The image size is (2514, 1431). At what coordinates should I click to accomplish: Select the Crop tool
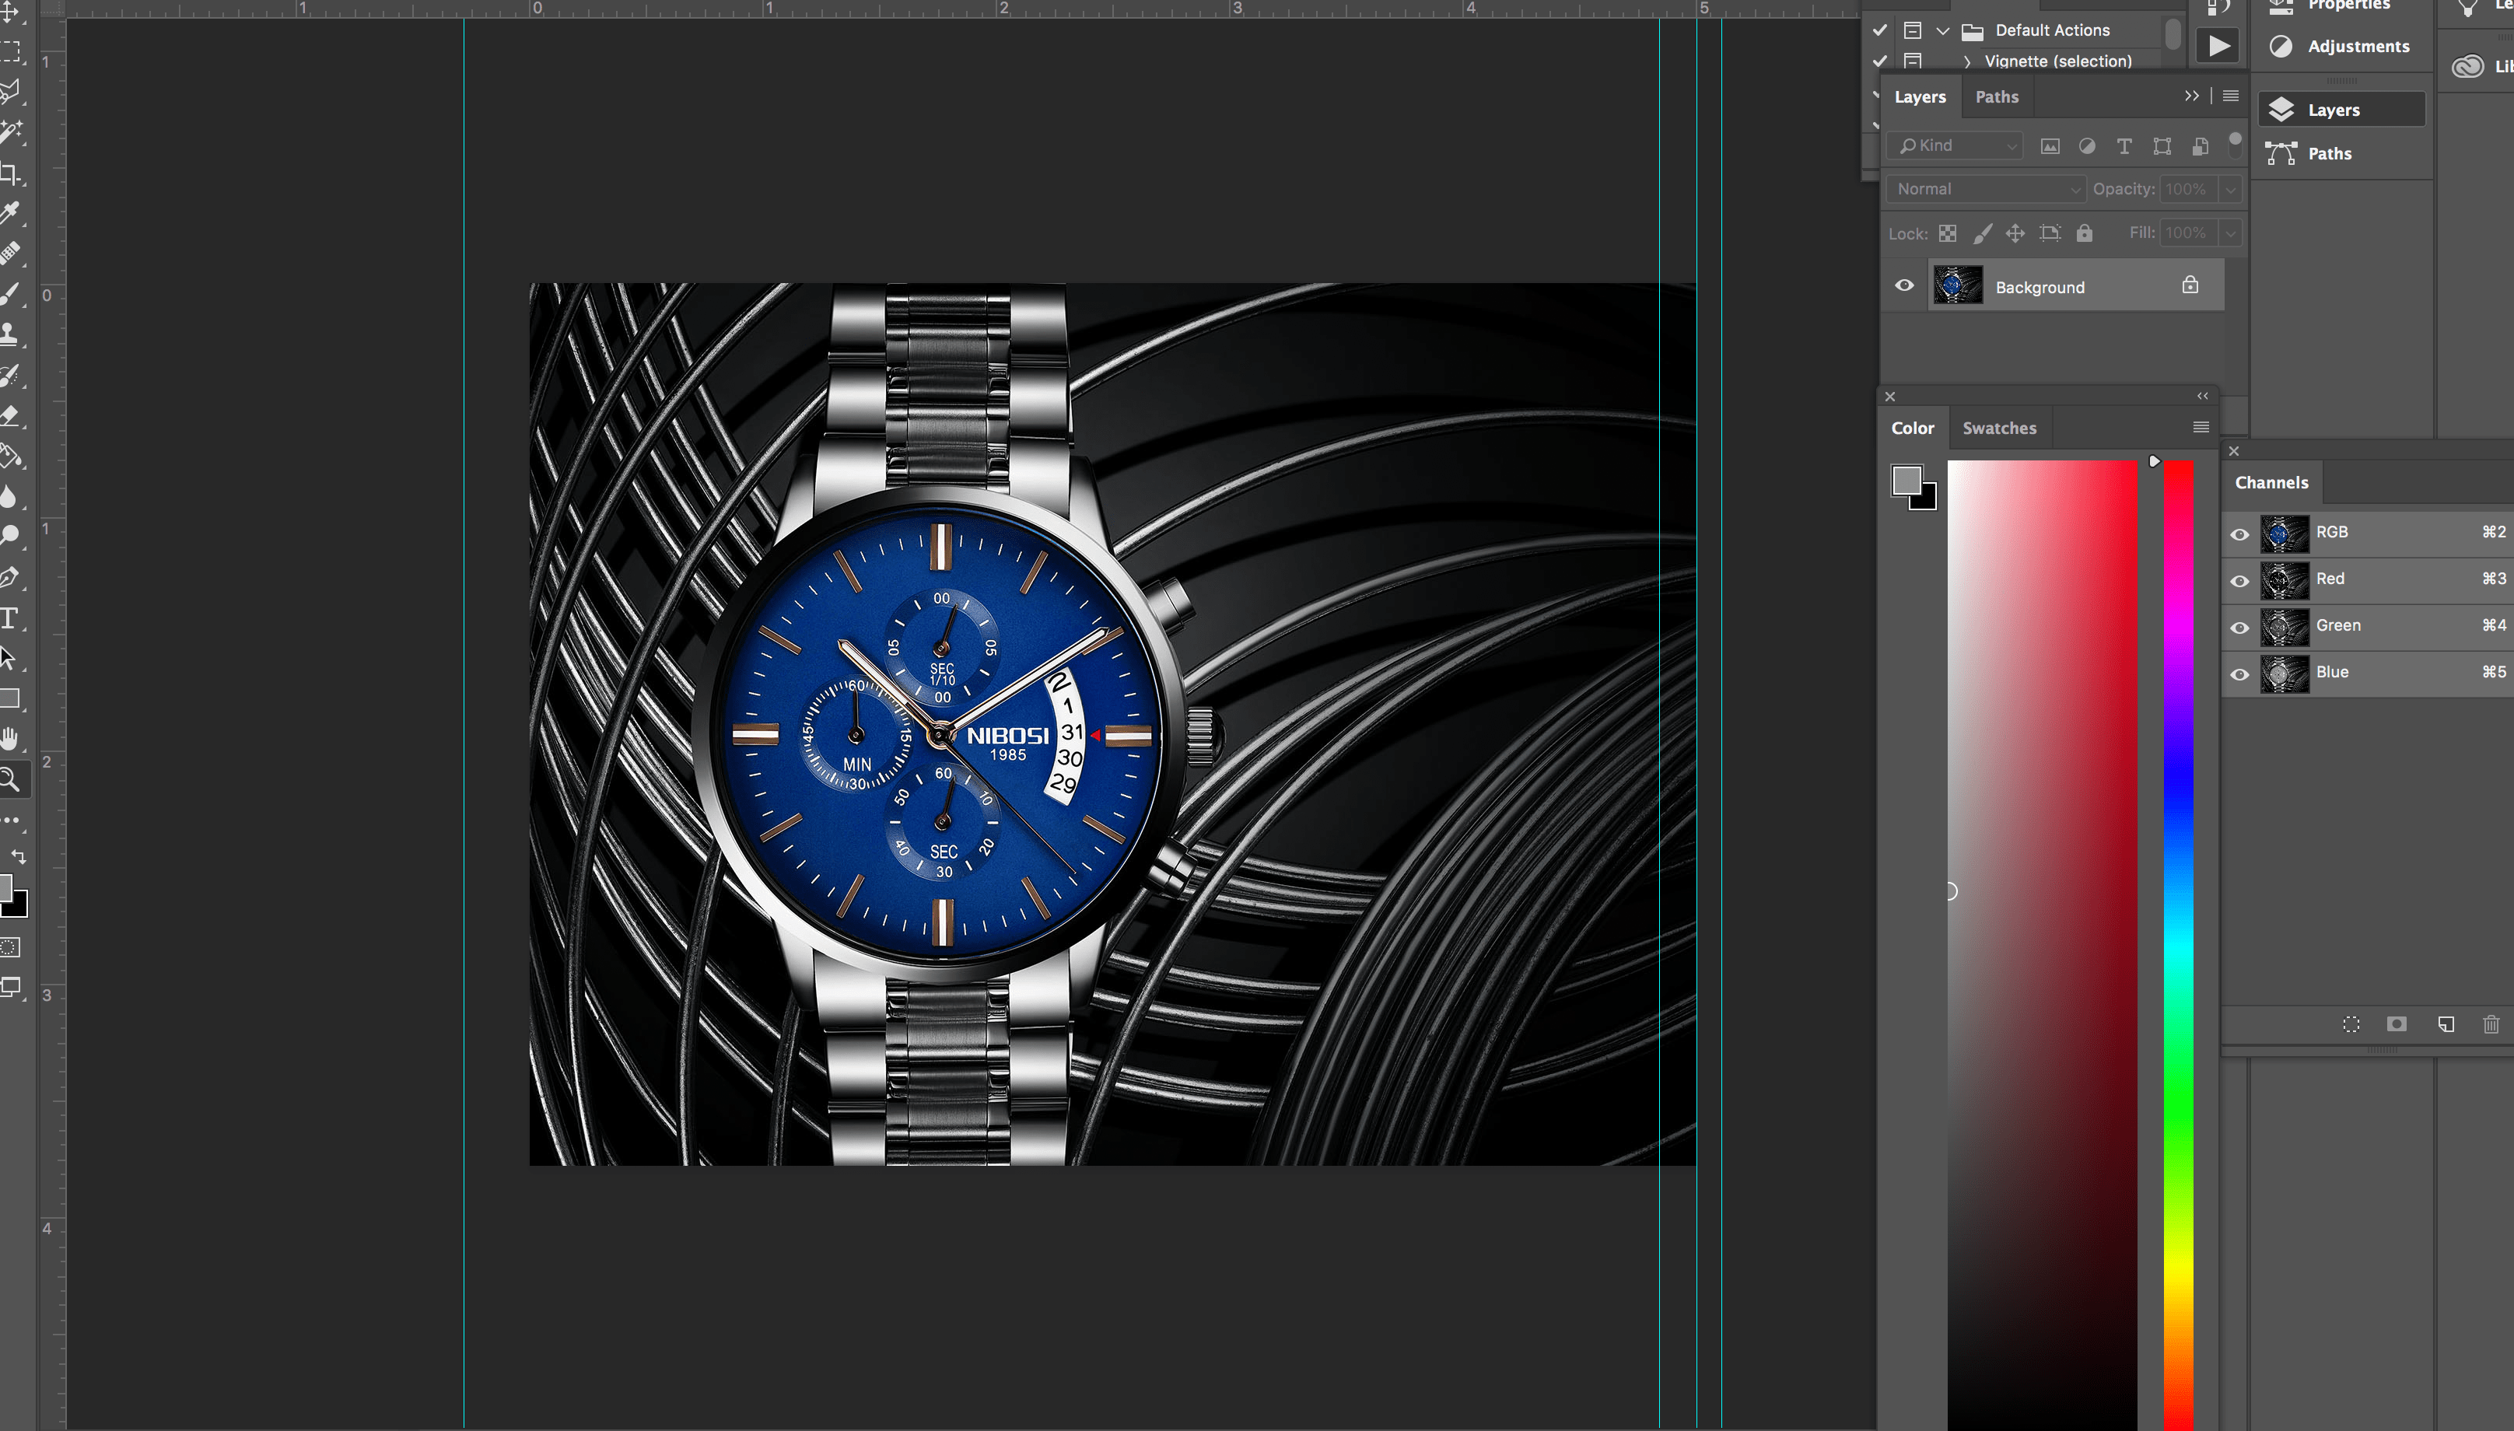pyautogui.click(x=10, y=173)
